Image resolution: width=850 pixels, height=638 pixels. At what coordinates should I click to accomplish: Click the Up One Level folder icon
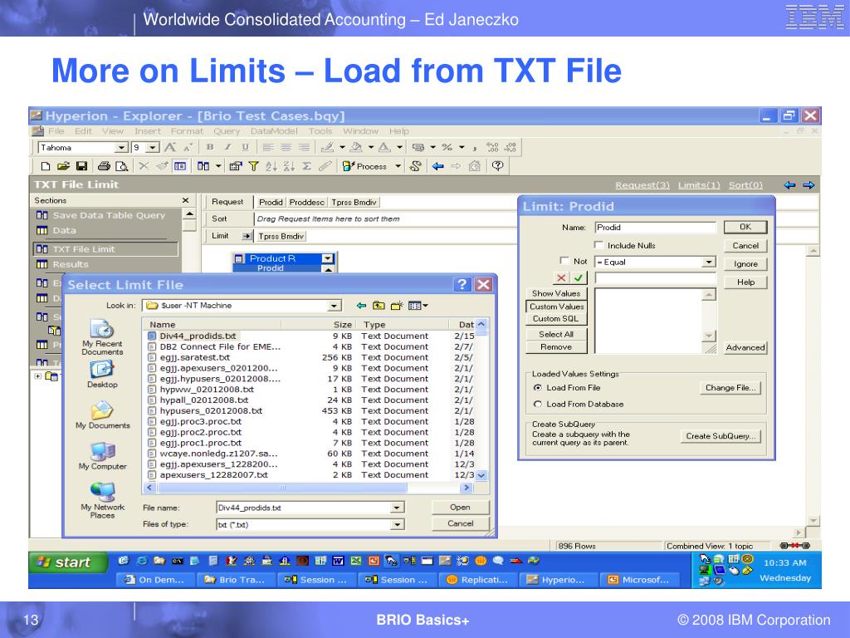(x=379, y=306)
